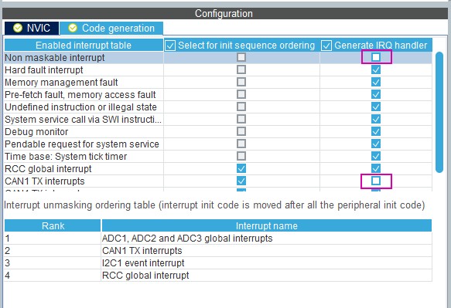Viewport: 451px width, 308px height.
Task: Enable IRQ handler for CAN1 TX interrupts
Action: click(x=376, y=181)
